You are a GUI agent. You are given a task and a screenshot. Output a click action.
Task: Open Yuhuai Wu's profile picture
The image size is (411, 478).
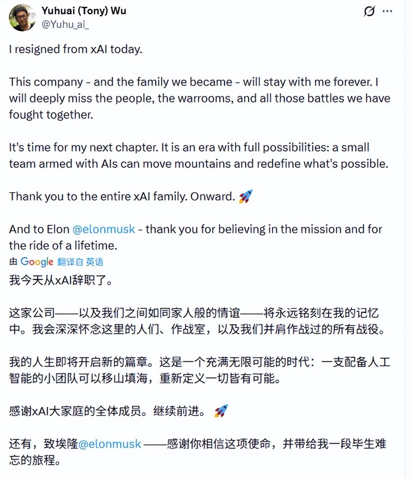[x=22, y=17]
